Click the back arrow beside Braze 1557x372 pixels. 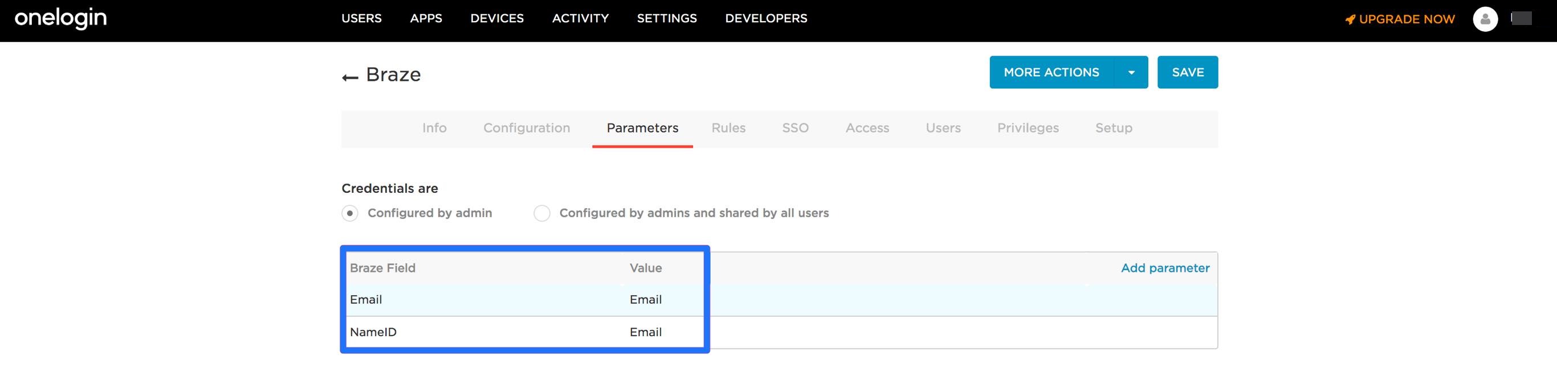tap(350, 77)
